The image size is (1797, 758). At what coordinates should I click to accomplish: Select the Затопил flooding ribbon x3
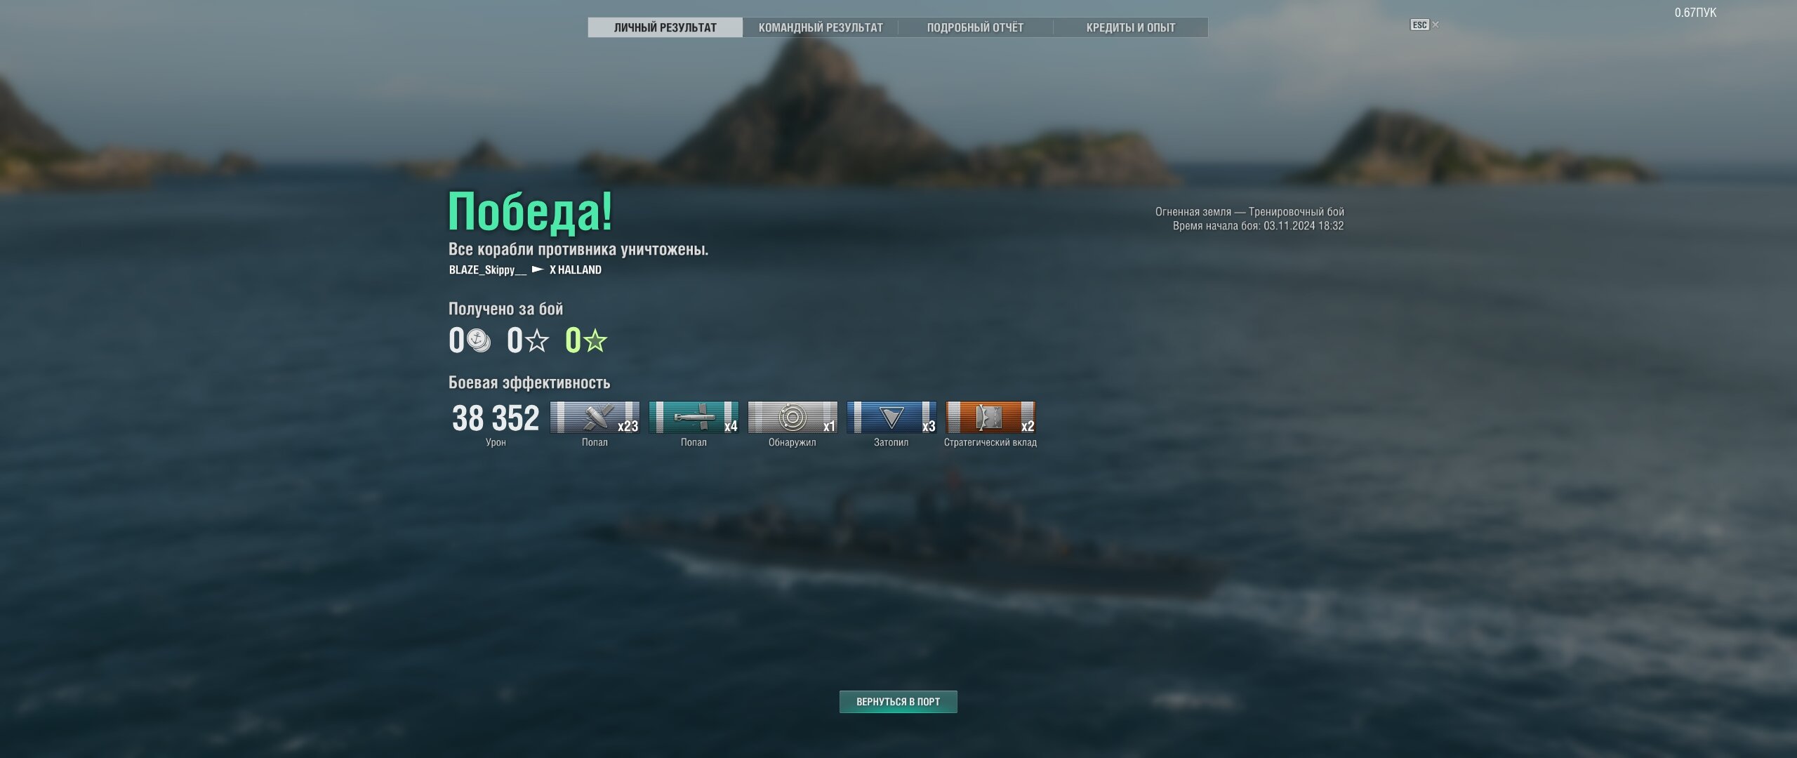point(891,418)
